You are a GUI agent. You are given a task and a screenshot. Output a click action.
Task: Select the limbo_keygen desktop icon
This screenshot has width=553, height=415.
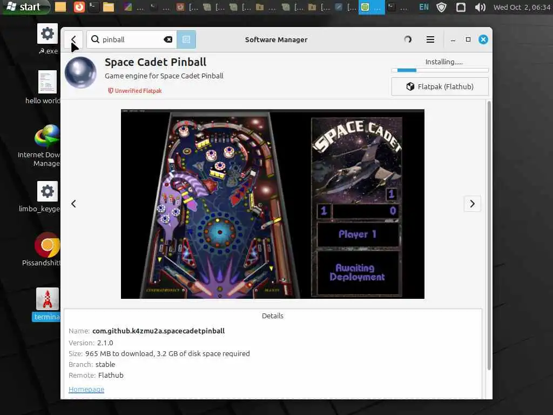(42, 197)
